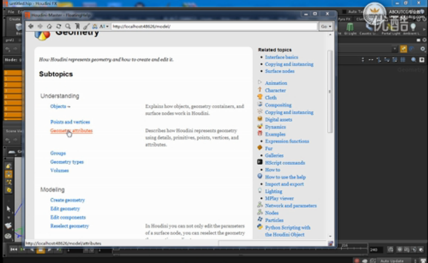
Task: Open the Auto Update dropdown in status bar
Action: pyautogui.click(x=394, y=261)
